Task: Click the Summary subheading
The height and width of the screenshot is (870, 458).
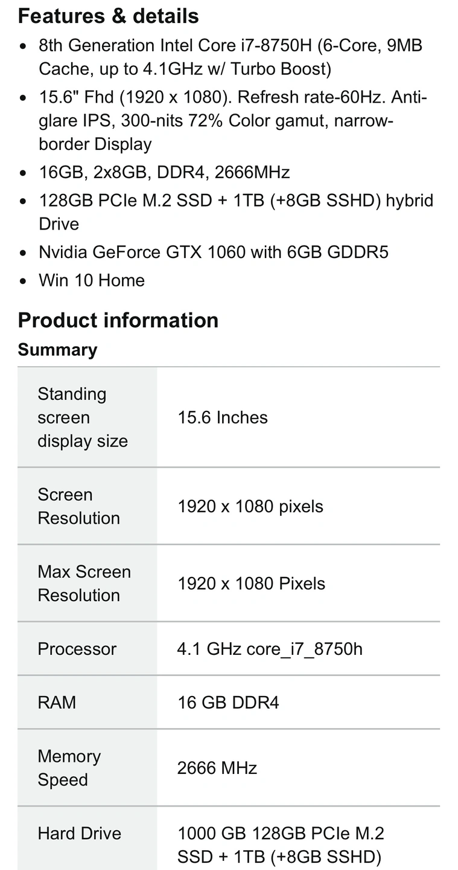Action: (x=57, y=350)
